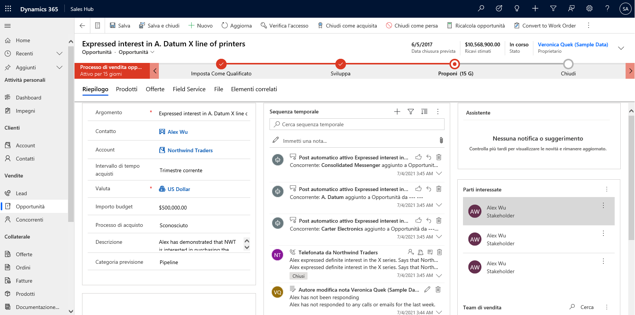Select the Chiudi stage circle in process
The width and height of the screenshot is (635, 315).
[x=568, y=64]
